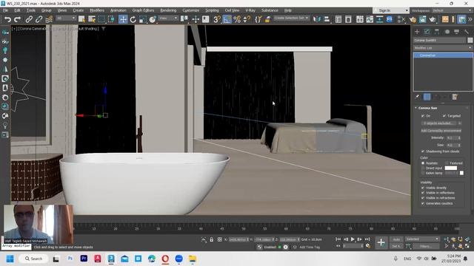This screenshot has height=266, width=474.
Task: Click the Auto key button
Action: pyautogui.click(x=396, y=239)
